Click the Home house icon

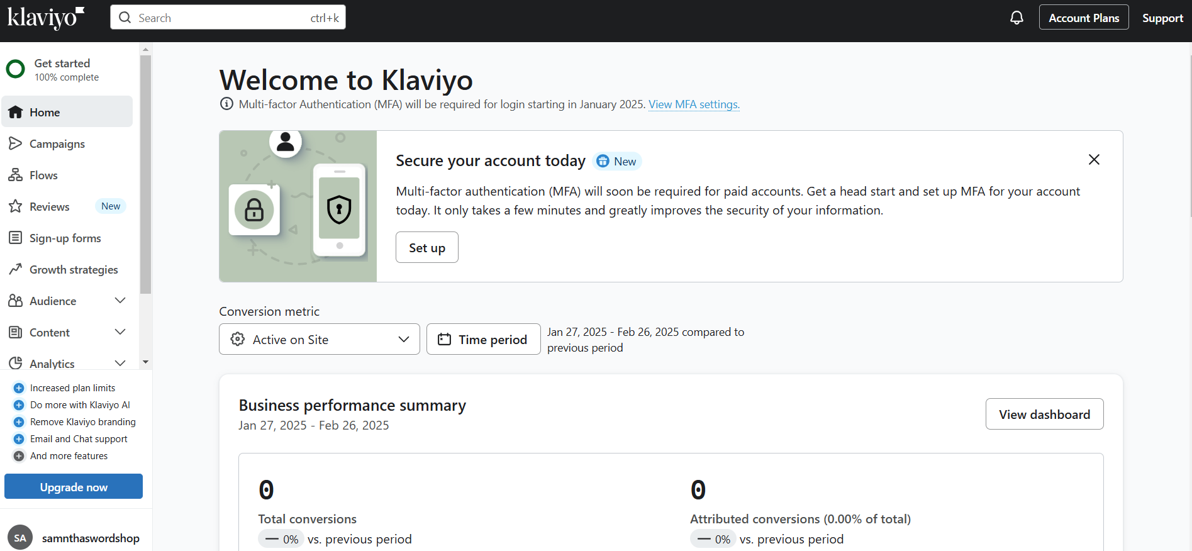[16, 112]
